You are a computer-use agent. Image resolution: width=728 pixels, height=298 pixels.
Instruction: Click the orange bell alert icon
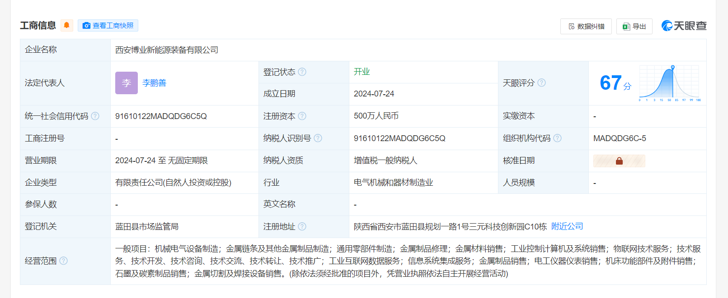[x=66, y=25]
